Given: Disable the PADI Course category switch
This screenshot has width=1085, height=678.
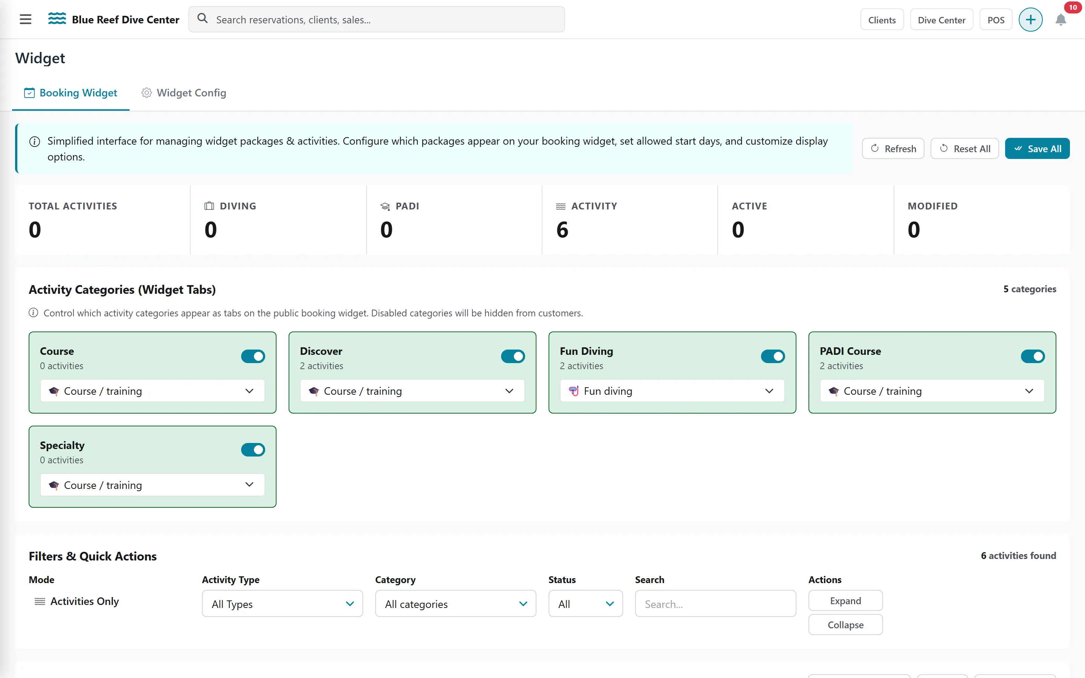Looking at the screenshot, I should tap(1033, 356).
